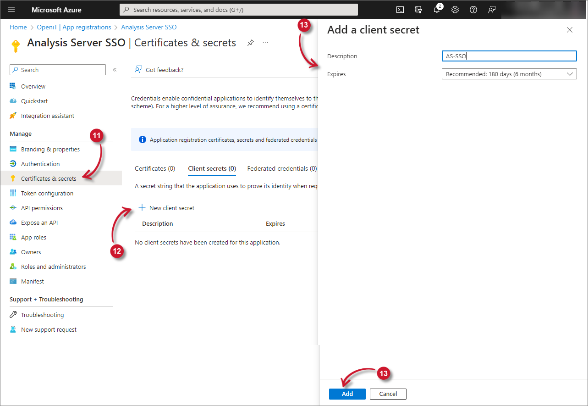Click Quickstart cloud icon in sidebar
Image resolution: width=588 pixels, height=406 pixels.
pyautogui.click(x=13, y=101)
